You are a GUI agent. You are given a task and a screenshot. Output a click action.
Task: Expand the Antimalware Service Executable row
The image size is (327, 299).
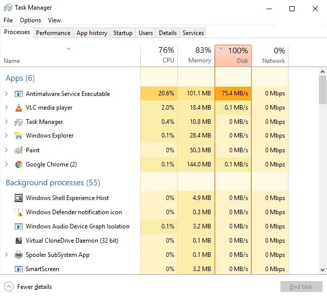(x=6, y=94)
